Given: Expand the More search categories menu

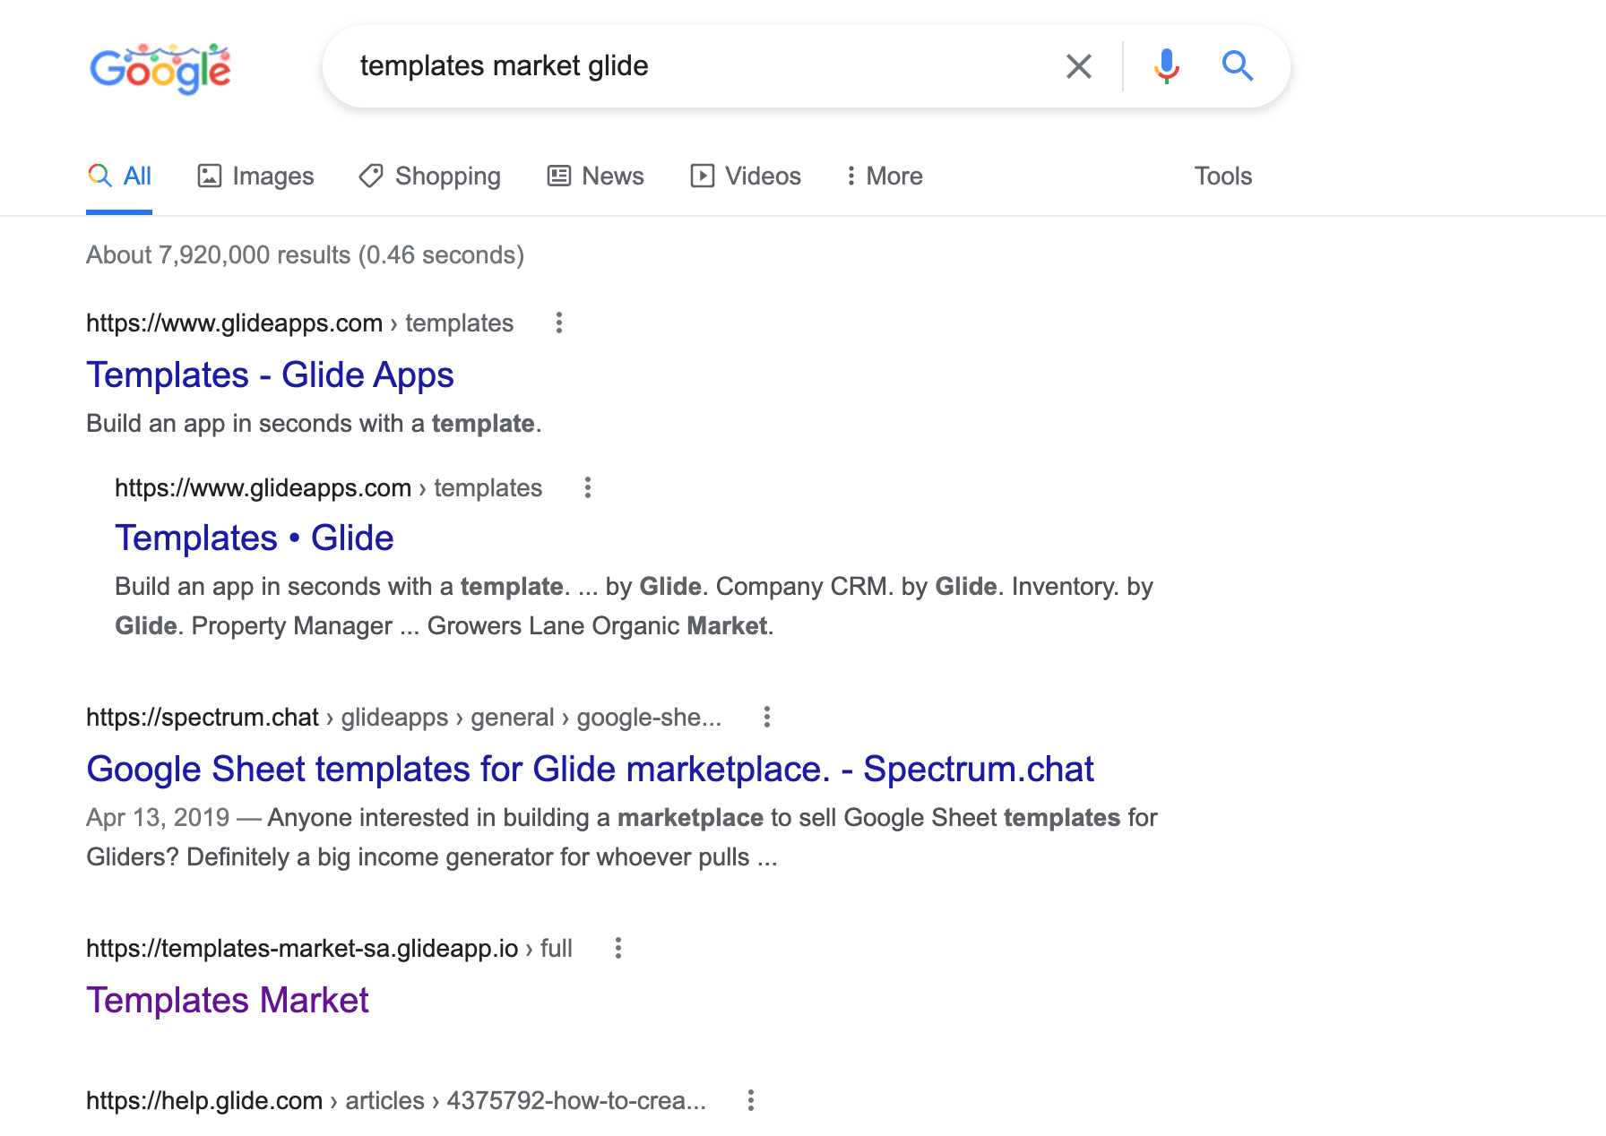Looking at the screenshot, I should tap(884, 176).
